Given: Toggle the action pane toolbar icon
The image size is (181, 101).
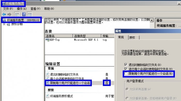Looking at the screenshot, I should (x=30, y=14).
